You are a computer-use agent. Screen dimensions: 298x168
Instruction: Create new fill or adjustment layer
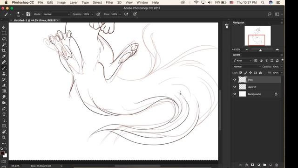[x=259, y=165]
